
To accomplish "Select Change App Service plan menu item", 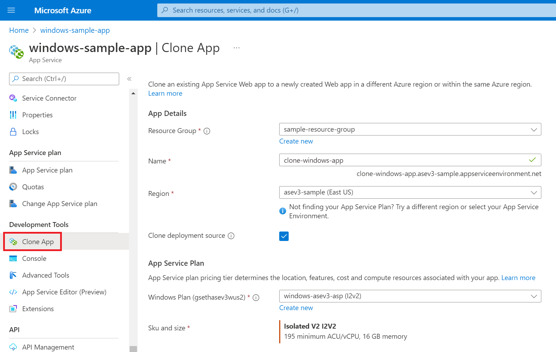I will [60, 204].
